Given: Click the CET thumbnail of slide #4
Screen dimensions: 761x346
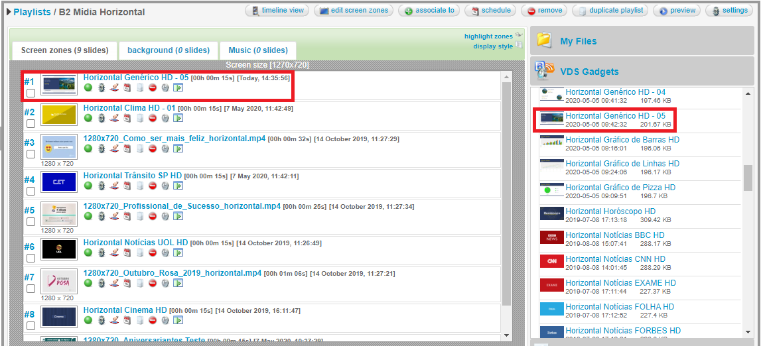Looking at the screenshot, I should (59, 183).
